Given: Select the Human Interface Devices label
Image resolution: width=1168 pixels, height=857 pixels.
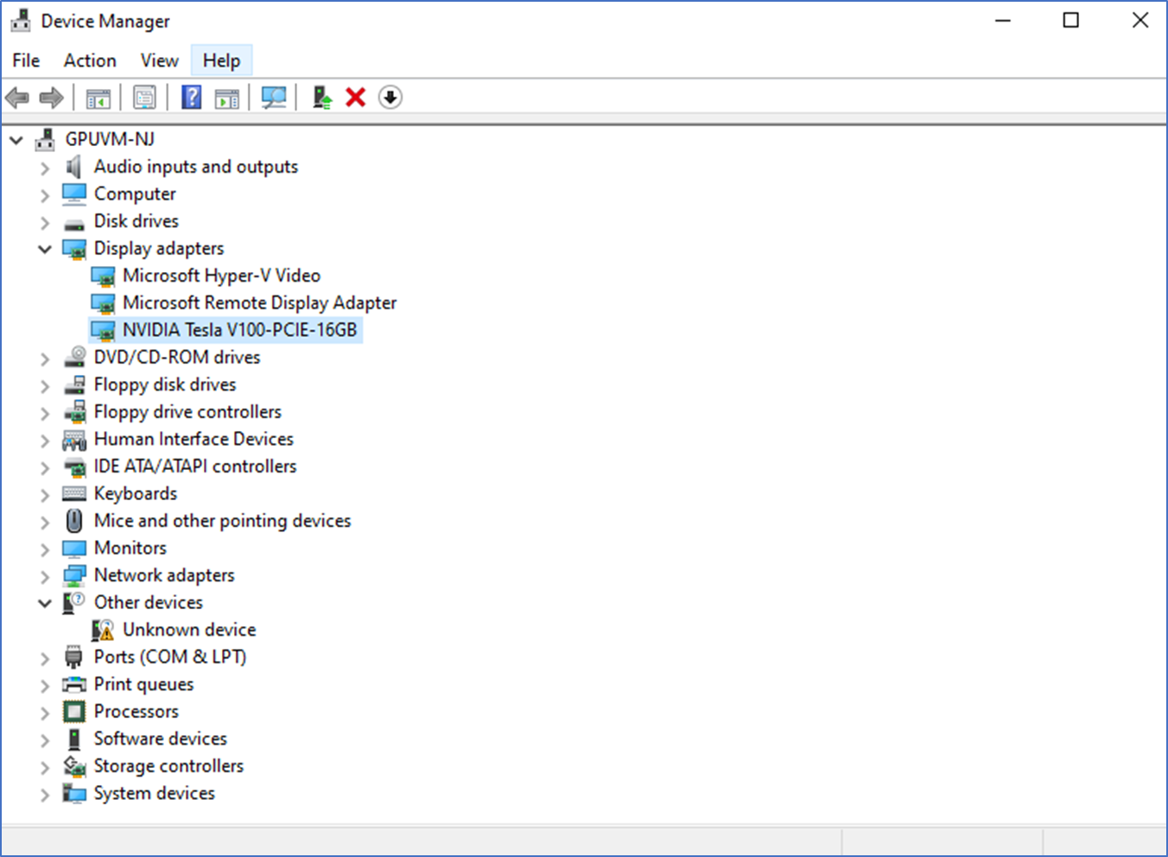Looking at the screenshot, I should click(x=194, y=439).
